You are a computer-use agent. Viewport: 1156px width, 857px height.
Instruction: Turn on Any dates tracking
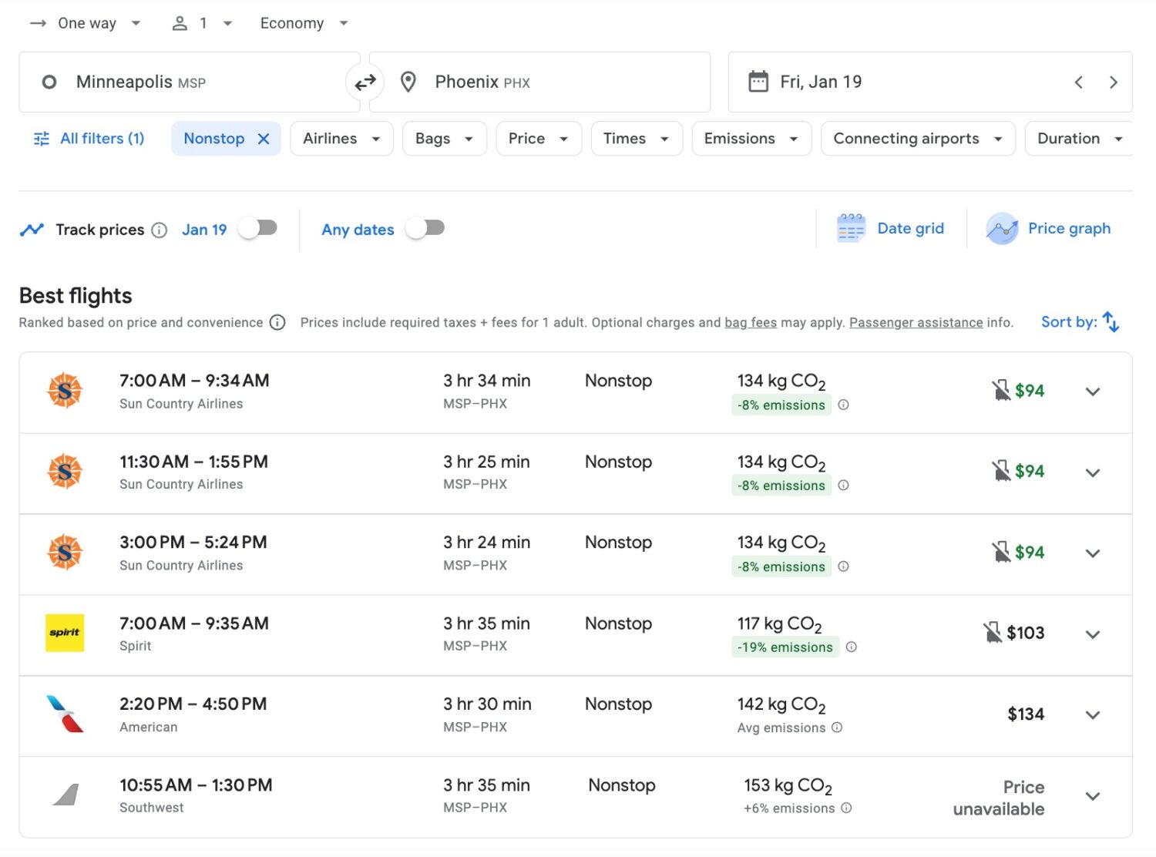coord(425,228)
